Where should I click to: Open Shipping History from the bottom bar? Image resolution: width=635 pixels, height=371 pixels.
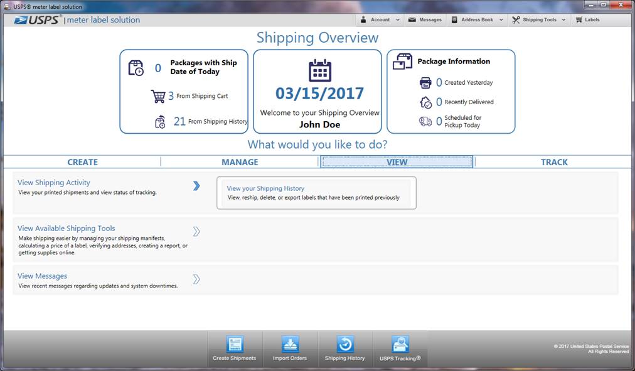(345, 349)
